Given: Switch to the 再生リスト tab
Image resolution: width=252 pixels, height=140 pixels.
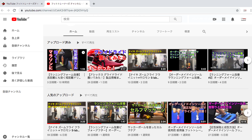Looking at the screenshot, I should (113, 32).
